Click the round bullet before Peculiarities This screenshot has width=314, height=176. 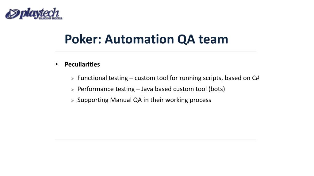click(57, 64)
